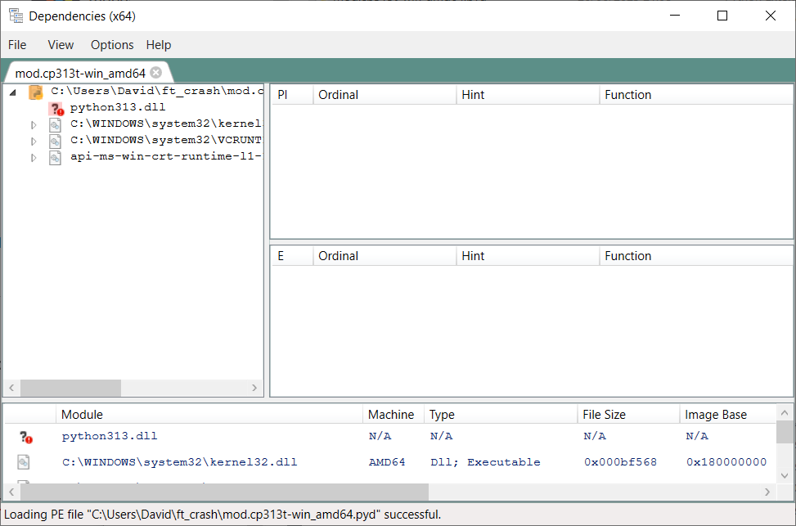
Task: Expand the VCRUNTIME dependency tree node
Action: pos(34,142)
